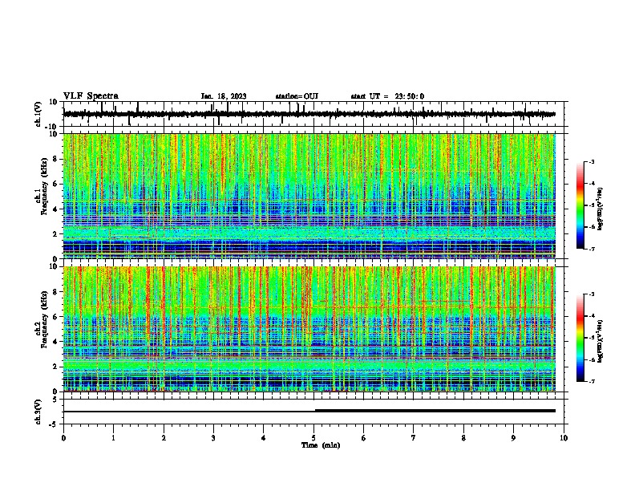
Task: Click the "ch.1(V)" waveform axis label
Action: (38, 114)
